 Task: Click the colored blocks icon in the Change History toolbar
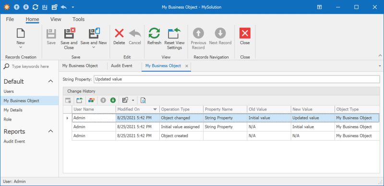(91, 100)
